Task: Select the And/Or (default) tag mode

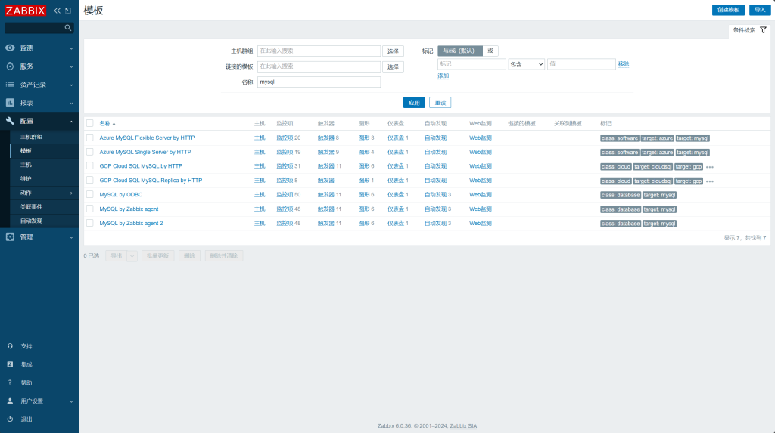Action: 459,51
